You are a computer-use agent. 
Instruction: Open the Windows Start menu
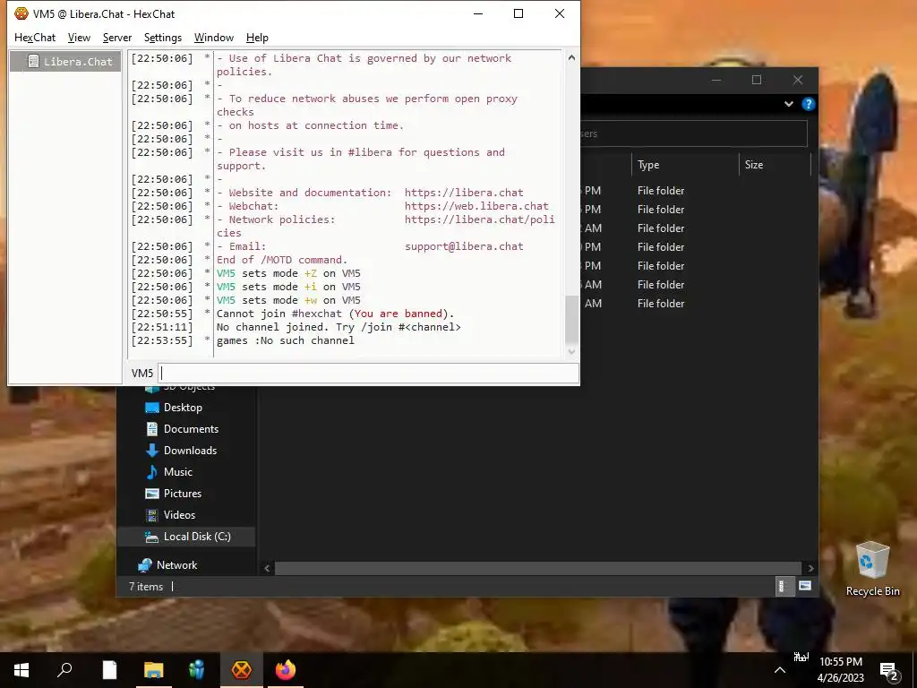[21, 670]
